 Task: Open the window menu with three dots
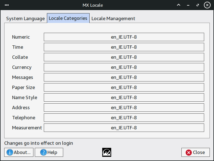(7, 5)
